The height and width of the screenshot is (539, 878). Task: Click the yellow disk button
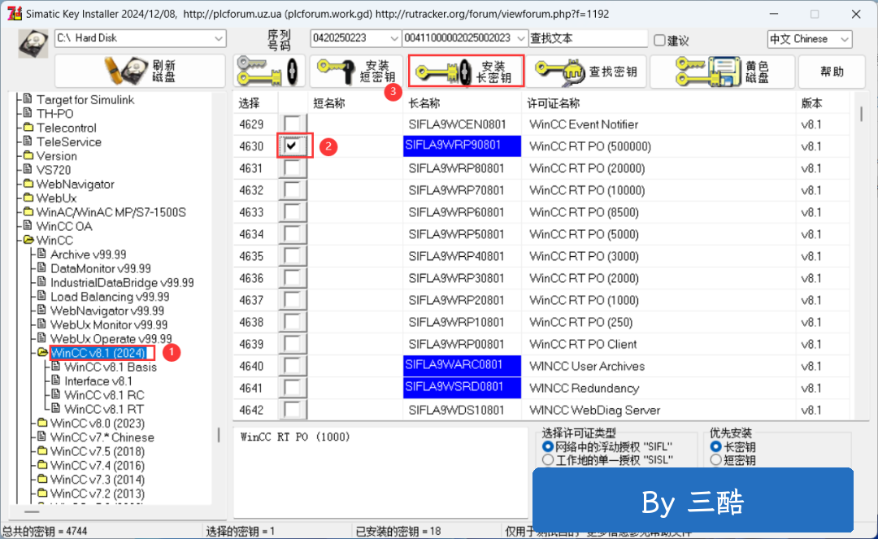pyautogui.click(x=723, y=71)
